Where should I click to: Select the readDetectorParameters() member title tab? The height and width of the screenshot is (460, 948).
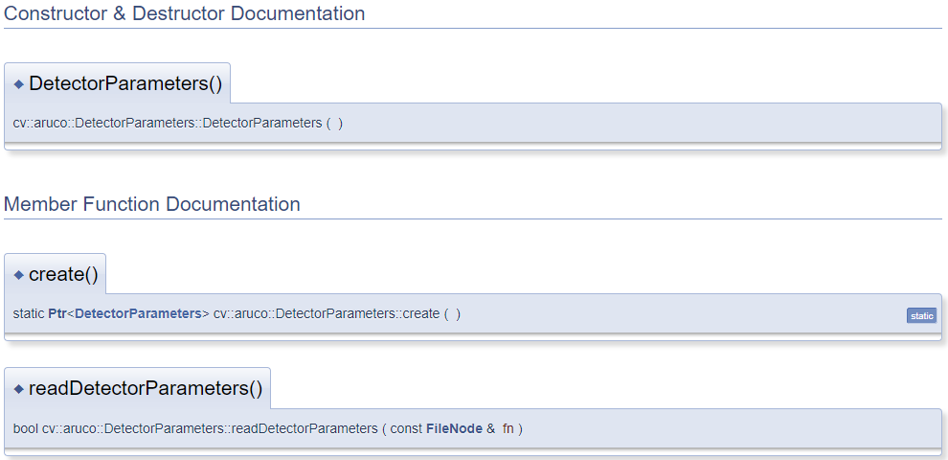pyautogui.click(x=145, y=388)
